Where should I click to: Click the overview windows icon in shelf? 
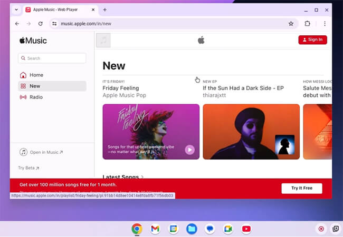(x=336, y=229)
